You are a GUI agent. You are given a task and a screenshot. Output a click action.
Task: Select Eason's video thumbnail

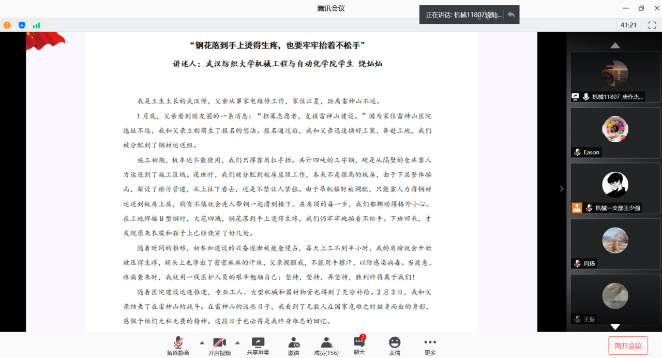[615, 132]
